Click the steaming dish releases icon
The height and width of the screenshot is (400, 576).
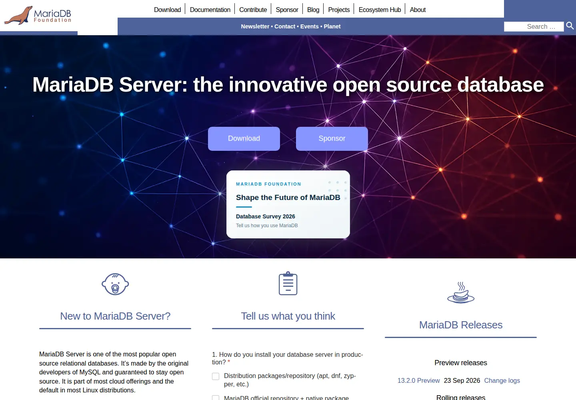[461, 292]
